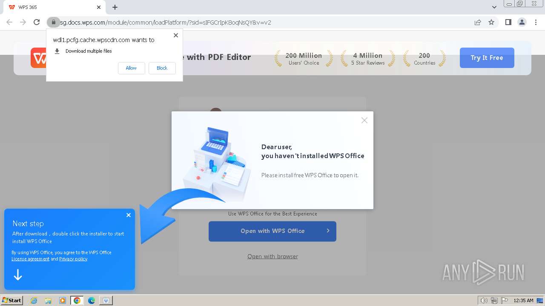
Task: Launch Internet Explorer from taskbar
Action: pyautogui.click(x=34, y=300)
